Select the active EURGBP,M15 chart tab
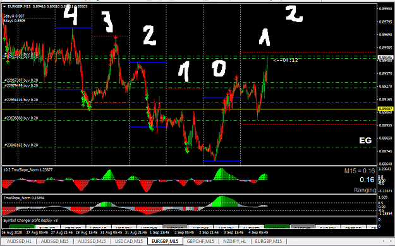 click(x=165, y=241)
